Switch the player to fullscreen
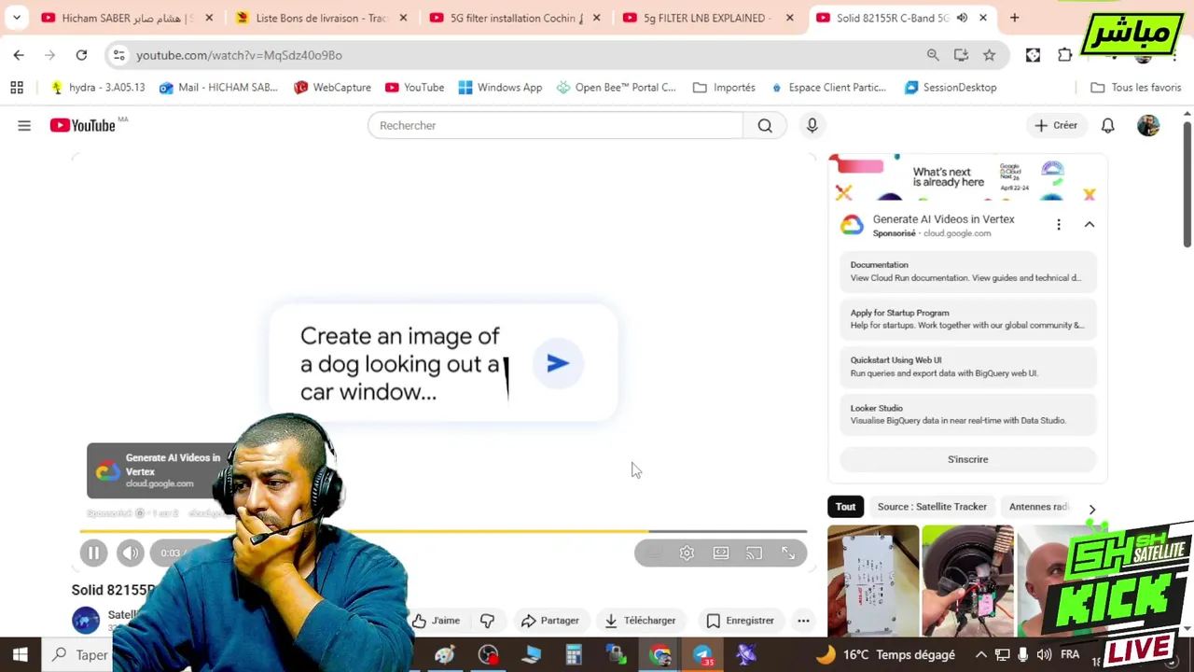Screen dimensions: 1194x672 click(x=788, y=553)
